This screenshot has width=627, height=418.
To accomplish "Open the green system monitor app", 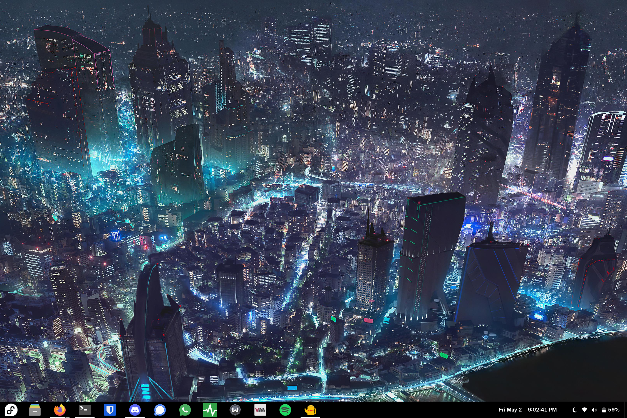I will point(210,410).
